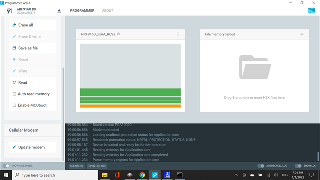320x180 pixels.
Task: Eject the nRF9160 DK device
Action: coord(59,11)
